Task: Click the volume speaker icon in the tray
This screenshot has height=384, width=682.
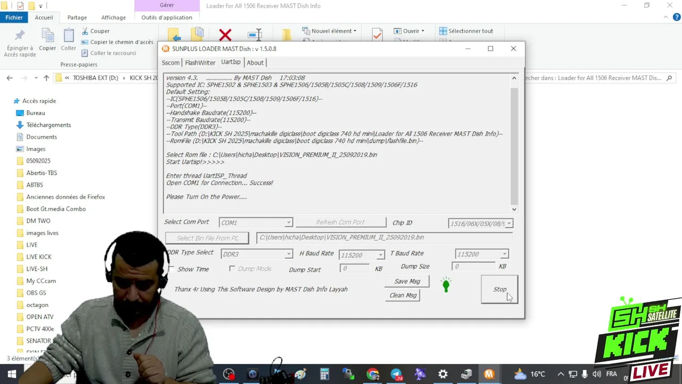Action: [x=597, y=374]
